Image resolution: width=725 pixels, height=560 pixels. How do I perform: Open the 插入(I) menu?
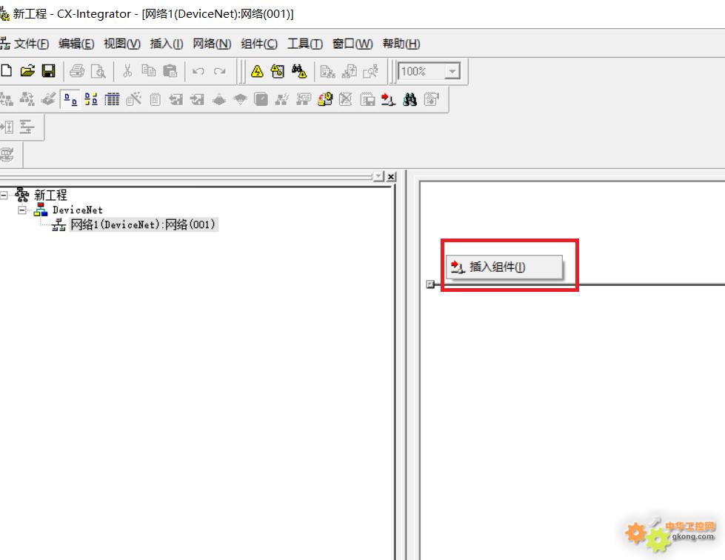(167, 44)
